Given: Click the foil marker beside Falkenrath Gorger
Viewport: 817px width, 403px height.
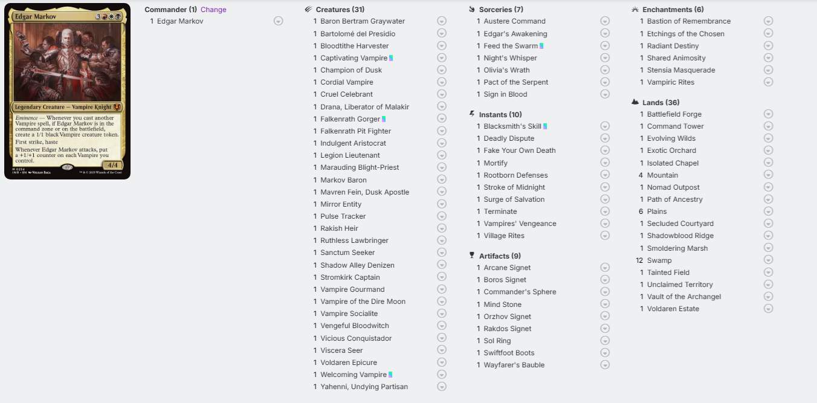Looking at the screenshot, I should 384,119.
